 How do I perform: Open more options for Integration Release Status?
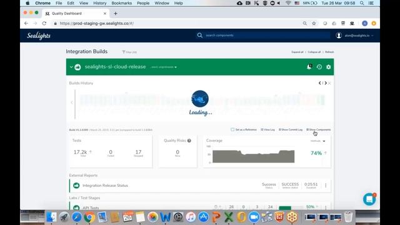[x=326, y=186]
